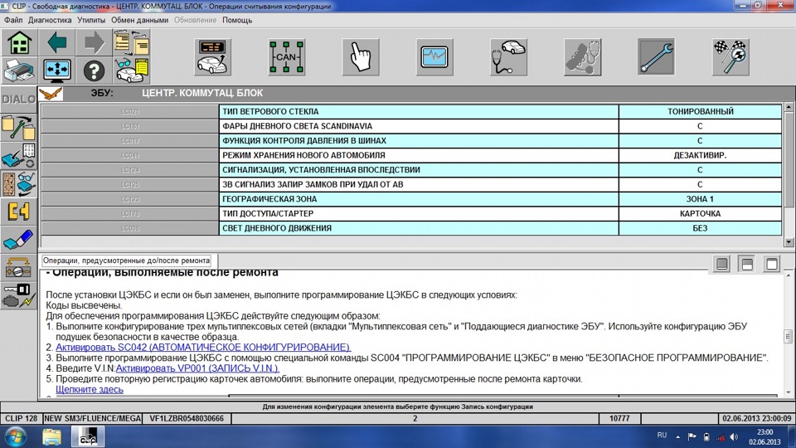
Task: Open the documents notes icon in top toolbar
Action: tap(132, 42)
